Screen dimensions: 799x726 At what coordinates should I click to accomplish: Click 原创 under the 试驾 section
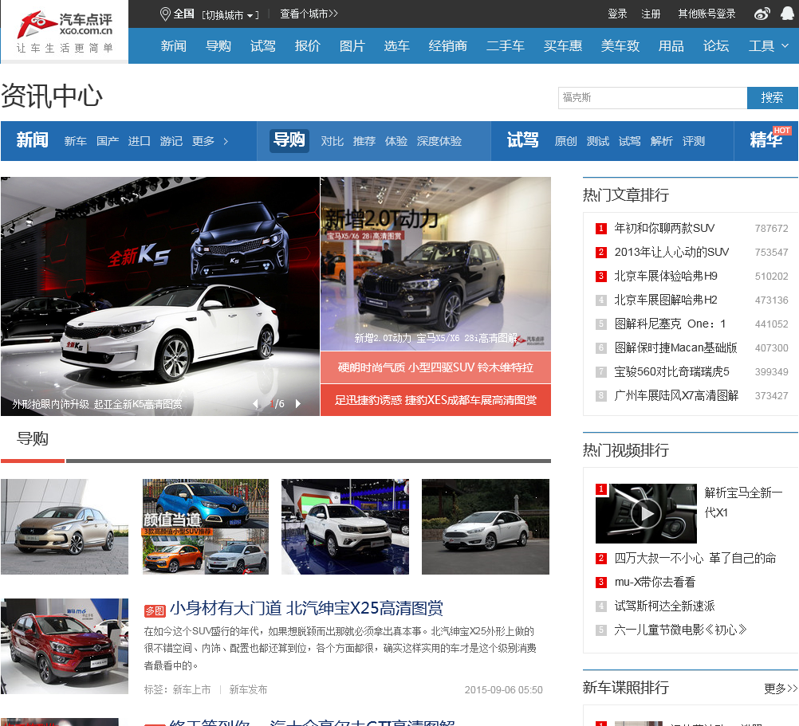coord(565,141)
